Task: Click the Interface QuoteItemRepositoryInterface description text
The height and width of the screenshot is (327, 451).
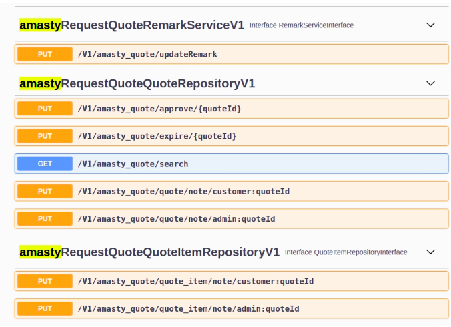Action: [x=346, y=252]
